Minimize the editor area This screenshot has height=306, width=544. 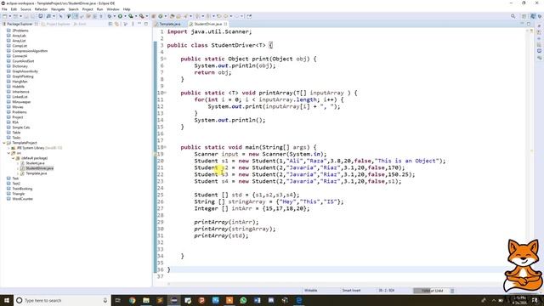(522, 24)
